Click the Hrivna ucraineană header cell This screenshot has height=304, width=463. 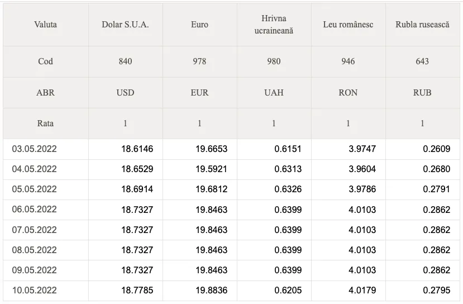274,25
